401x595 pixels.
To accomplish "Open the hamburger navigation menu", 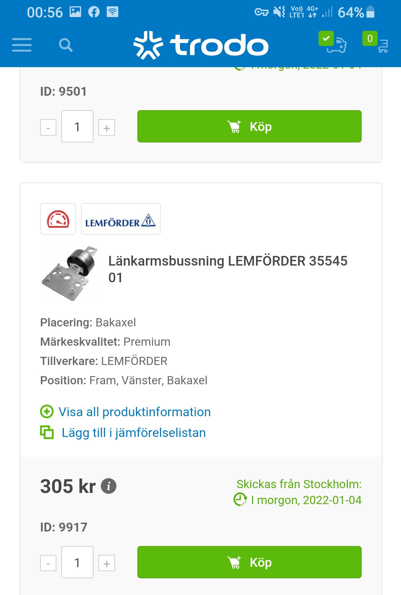I will (x=22, y=45).
